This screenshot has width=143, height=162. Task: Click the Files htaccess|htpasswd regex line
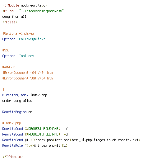[x=34, y=11]
